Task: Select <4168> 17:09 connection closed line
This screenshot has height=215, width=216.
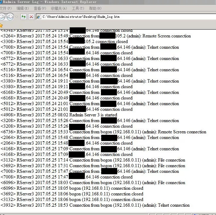Action: click(x=67, y=154)
